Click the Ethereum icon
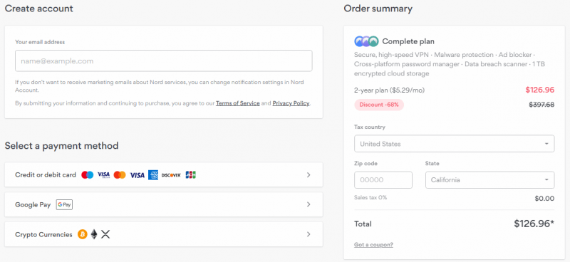 94,234
